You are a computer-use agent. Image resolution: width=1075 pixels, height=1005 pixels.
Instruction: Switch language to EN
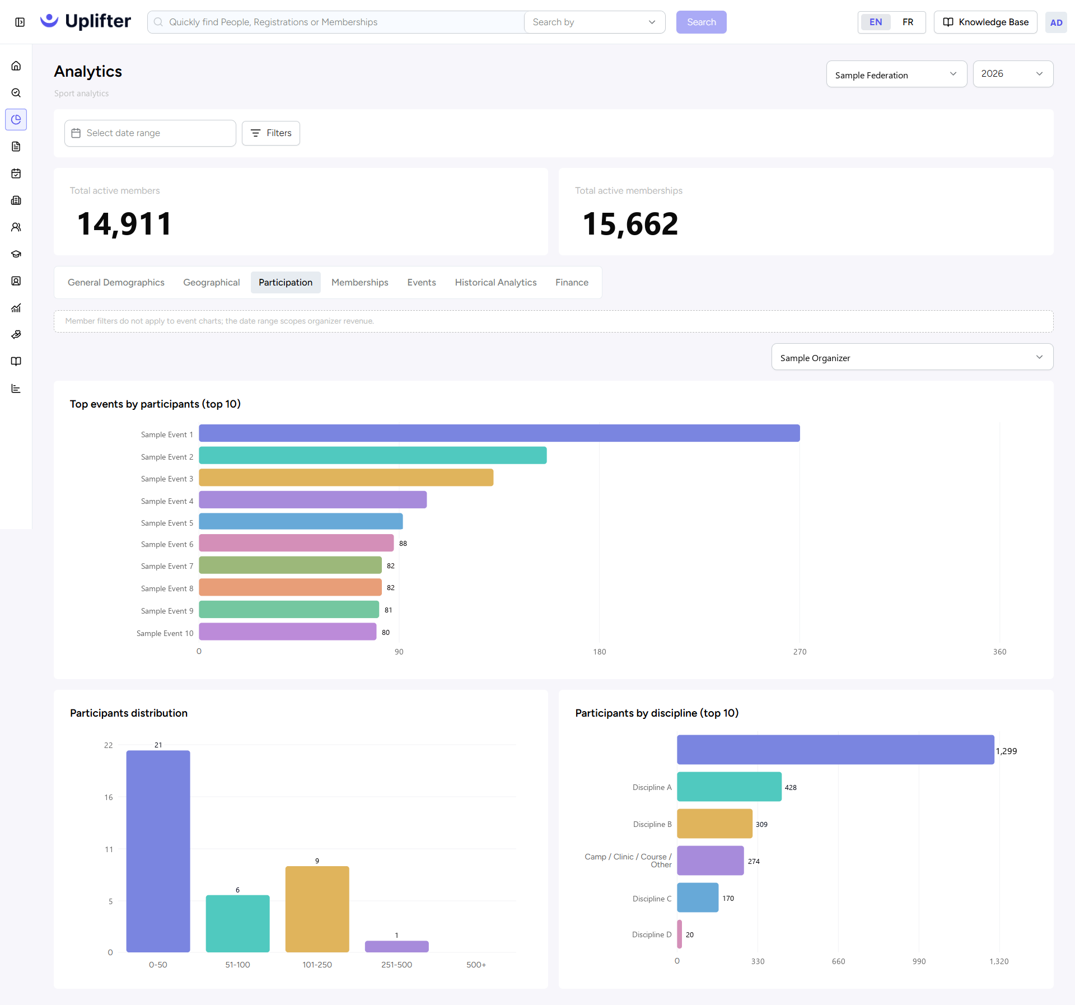[876, 22]
